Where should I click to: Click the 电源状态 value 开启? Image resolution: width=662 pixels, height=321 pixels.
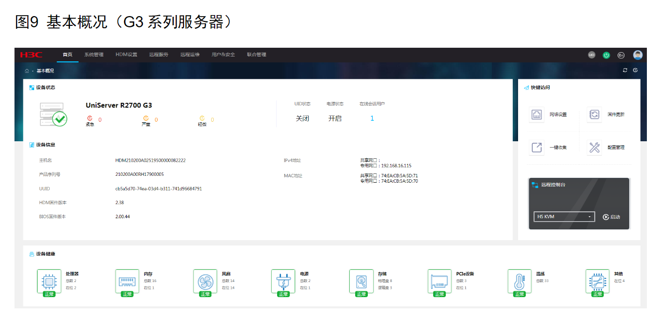[x=335, y=118]
